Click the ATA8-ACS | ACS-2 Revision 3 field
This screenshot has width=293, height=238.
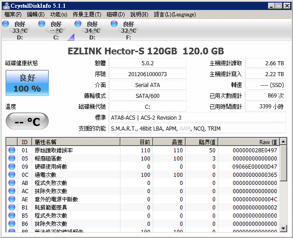click(197, 118)
